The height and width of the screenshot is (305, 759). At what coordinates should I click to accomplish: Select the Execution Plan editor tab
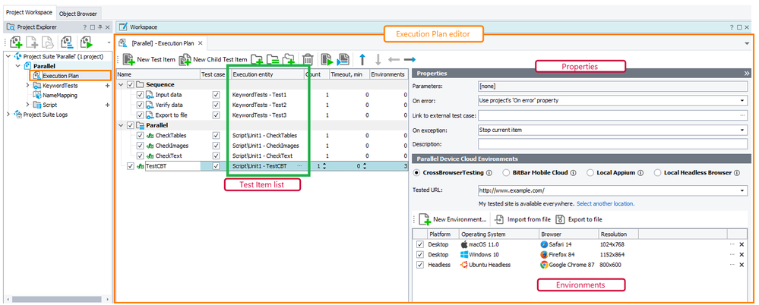tap(162, 43)
